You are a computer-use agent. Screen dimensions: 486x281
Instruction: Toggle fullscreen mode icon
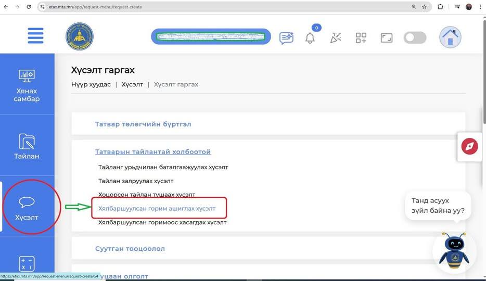[386, 37]
